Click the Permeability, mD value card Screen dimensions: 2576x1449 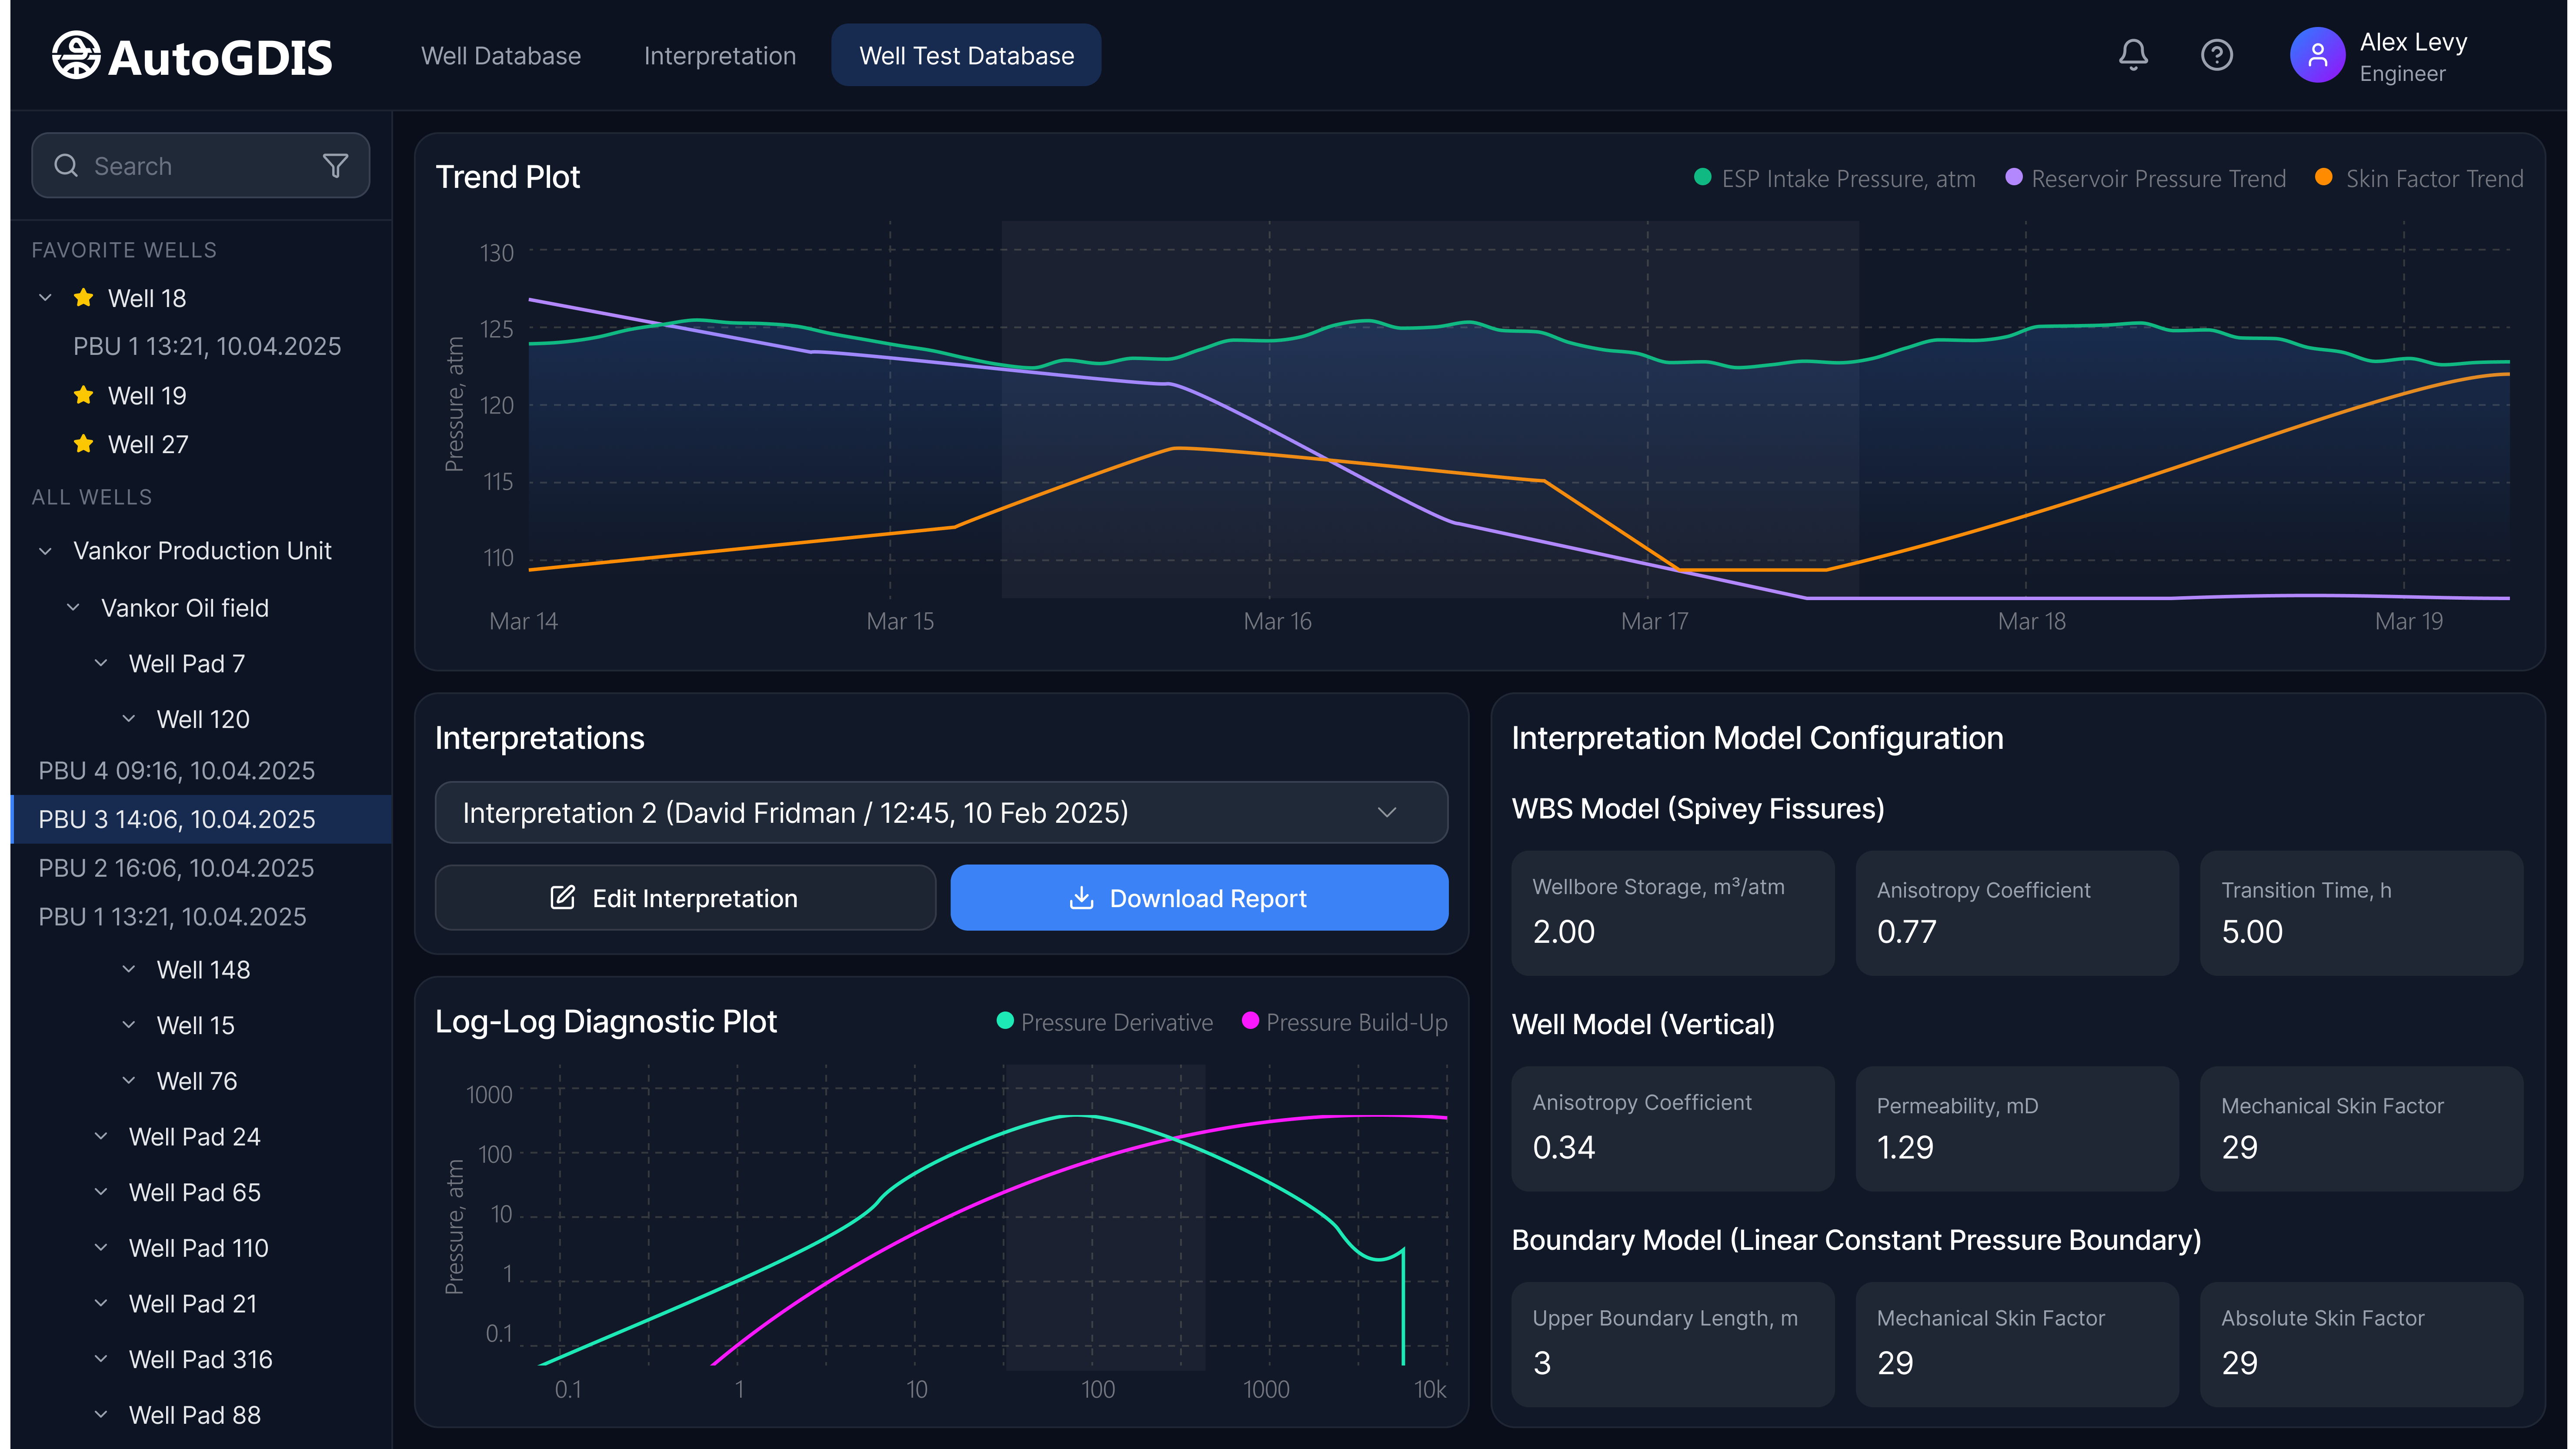coord(2016,1128)
